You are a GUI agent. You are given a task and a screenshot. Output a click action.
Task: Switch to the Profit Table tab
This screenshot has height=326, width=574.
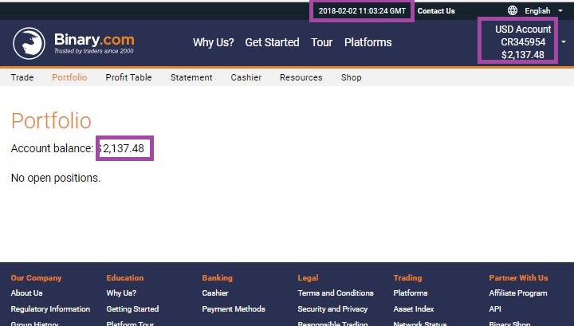click(x=128, y=77)
